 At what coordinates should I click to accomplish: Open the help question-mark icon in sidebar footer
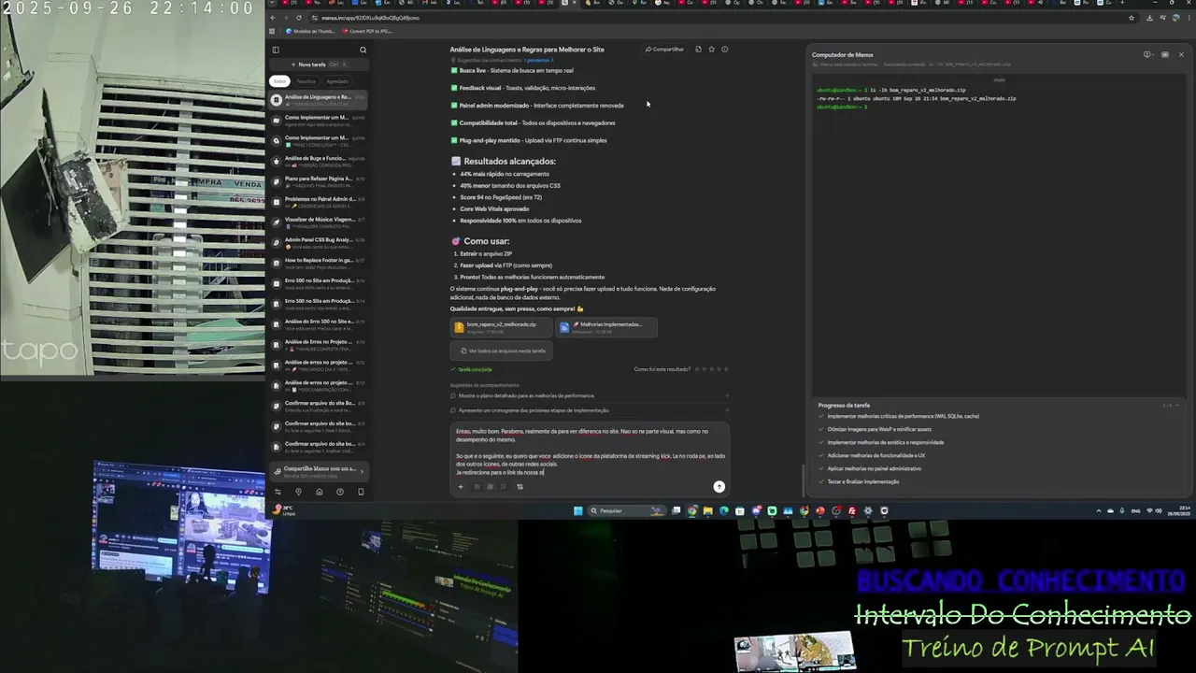click(x=340, y=492)
